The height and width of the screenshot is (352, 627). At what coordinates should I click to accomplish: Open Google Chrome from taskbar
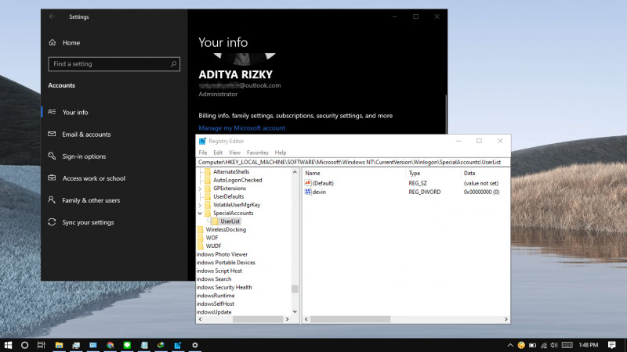[110, 345]
